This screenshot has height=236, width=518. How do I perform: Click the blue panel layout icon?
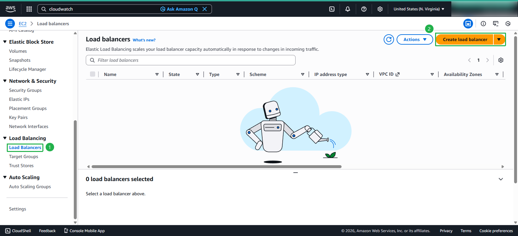coord(468,24)
